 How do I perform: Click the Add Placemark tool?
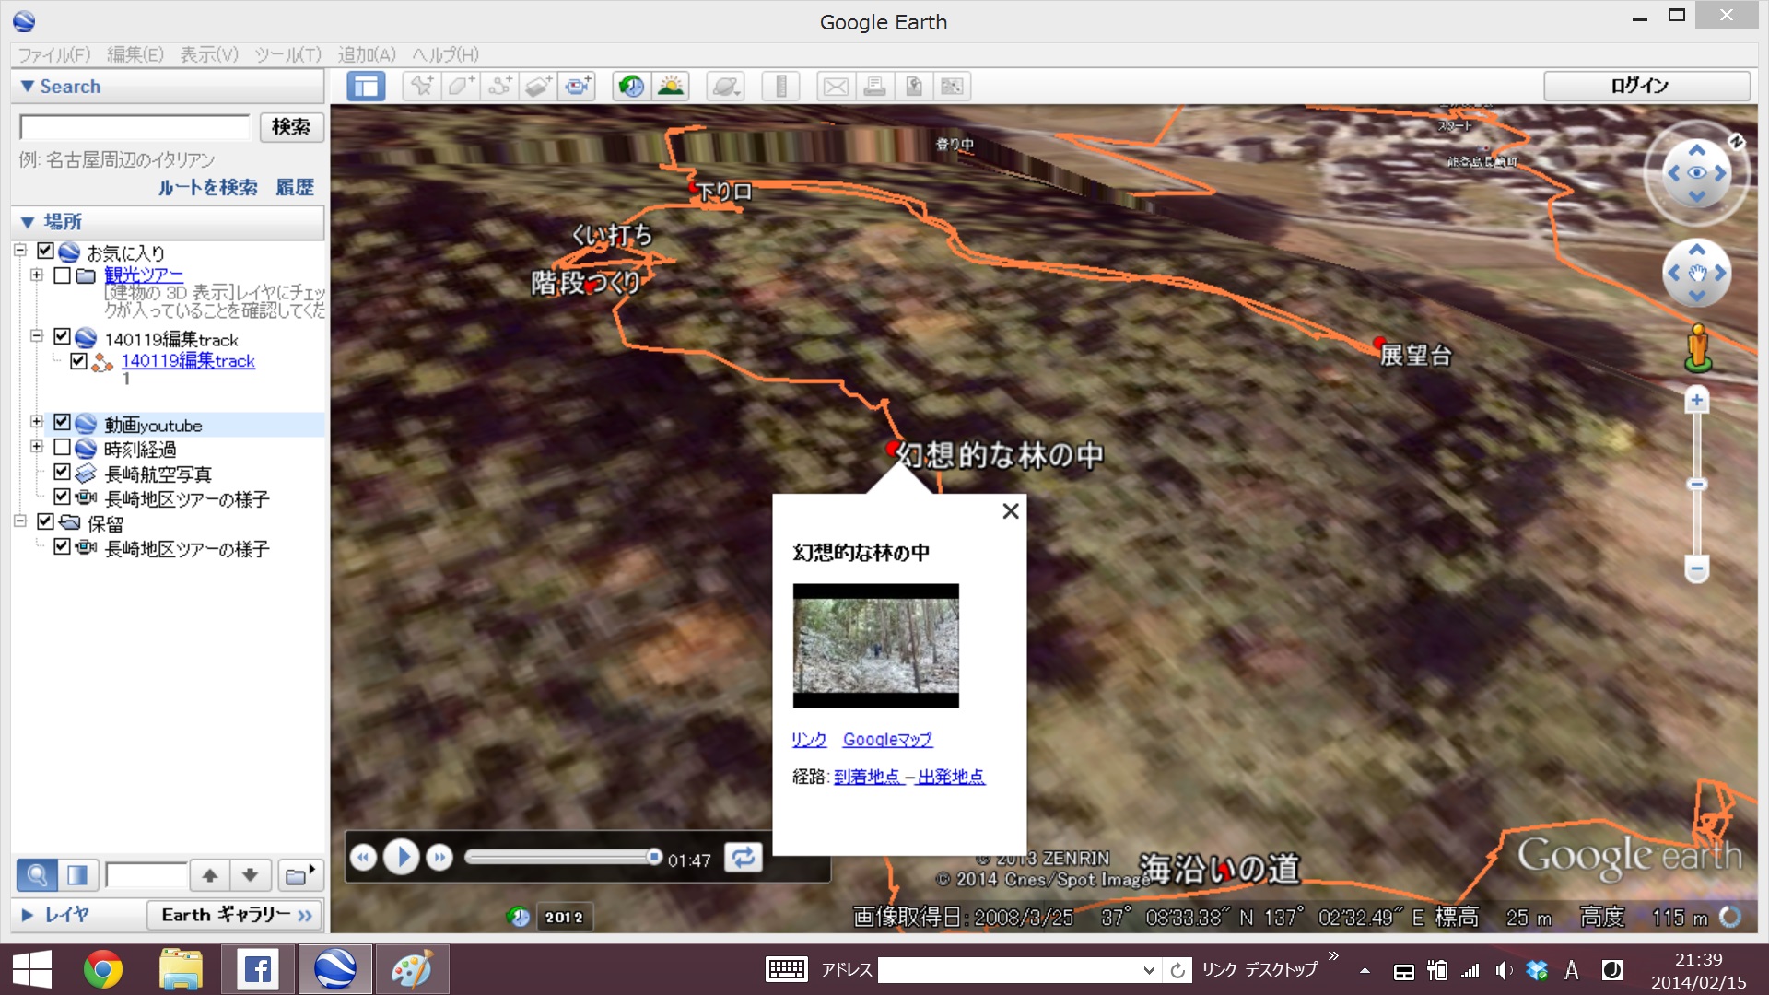pos(422,87)
